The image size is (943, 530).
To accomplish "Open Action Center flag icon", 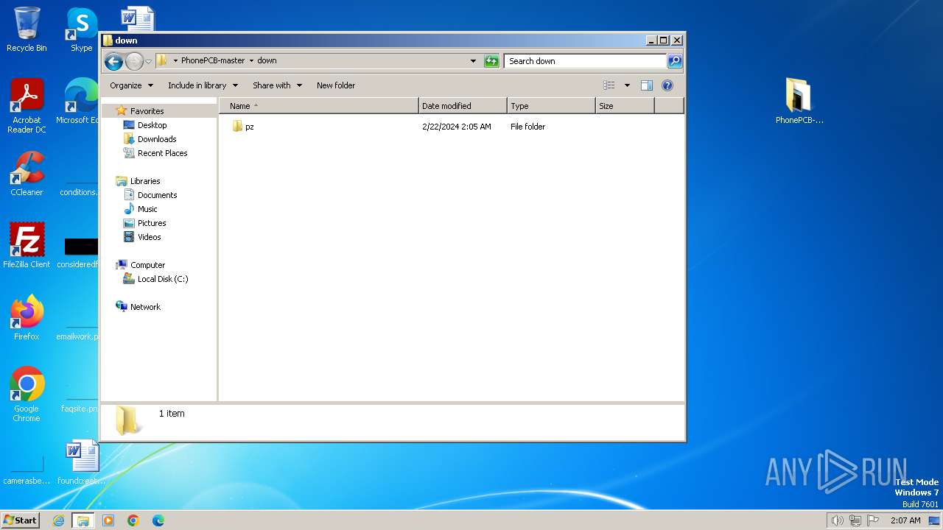I will pyautogui.click(x=873, y=520).
